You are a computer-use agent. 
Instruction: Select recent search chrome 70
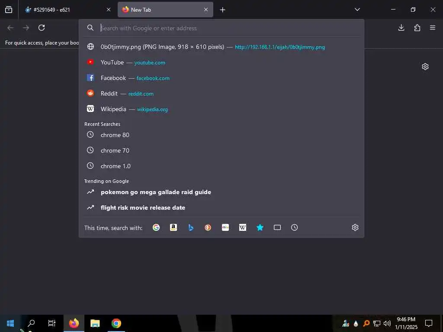click(221, 150)
